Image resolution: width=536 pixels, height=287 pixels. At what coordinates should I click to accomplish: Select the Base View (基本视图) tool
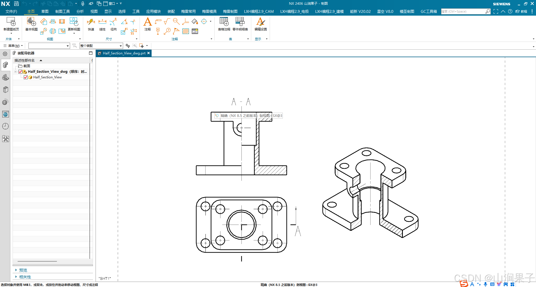32,22
